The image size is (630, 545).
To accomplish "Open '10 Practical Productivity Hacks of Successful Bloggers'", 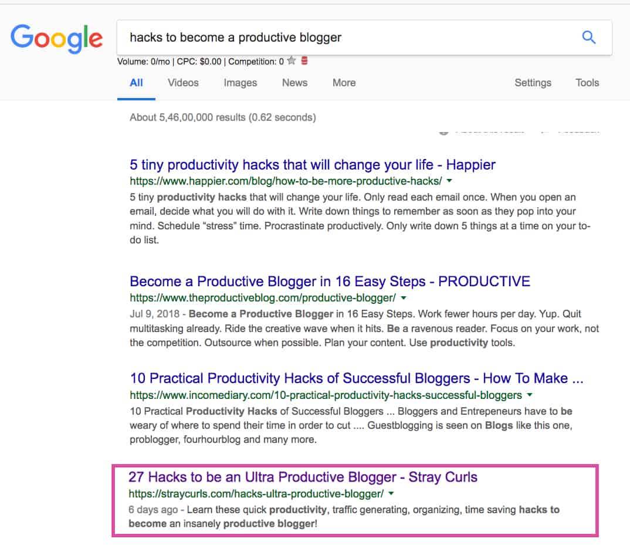I will tap(357, 378).
